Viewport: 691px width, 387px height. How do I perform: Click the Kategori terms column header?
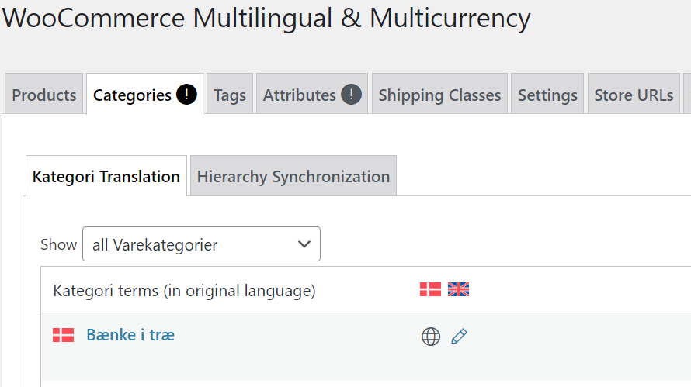tap(184, 291)
